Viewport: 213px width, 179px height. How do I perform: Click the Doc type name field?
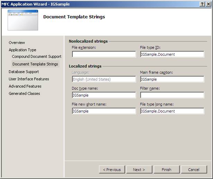click(104, 95)
